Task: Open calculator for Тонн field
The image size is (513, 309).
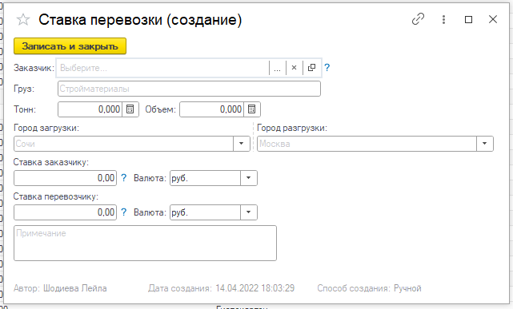Action: click(130, 109)
